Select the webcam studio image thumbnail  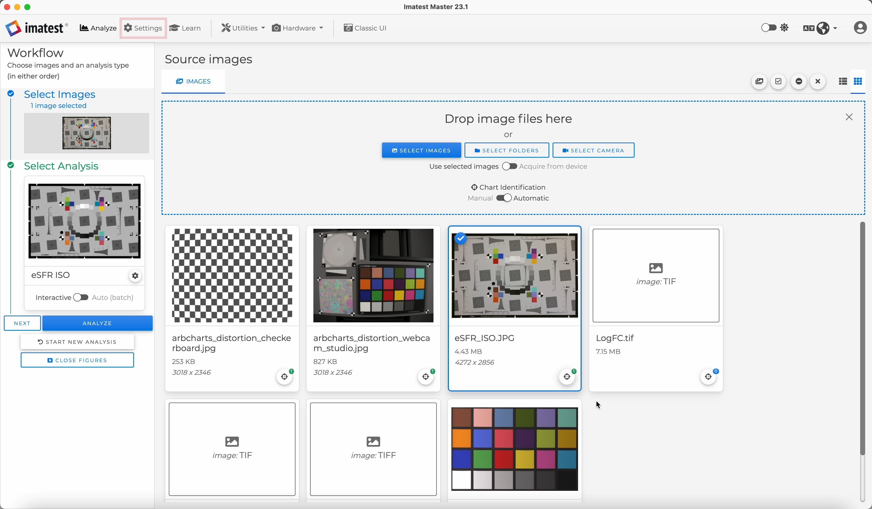tap(373, 275)
